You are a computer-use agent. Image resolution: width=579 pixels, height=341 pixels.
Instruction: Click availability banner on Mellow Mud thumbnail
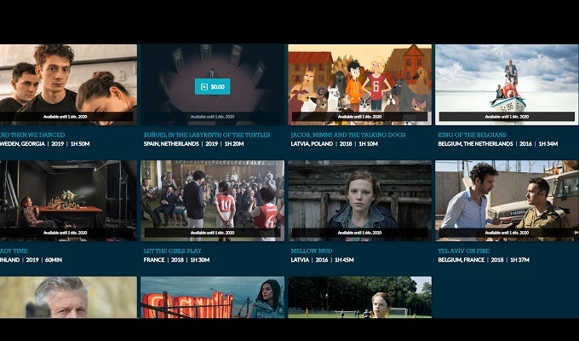pos(359,233)
